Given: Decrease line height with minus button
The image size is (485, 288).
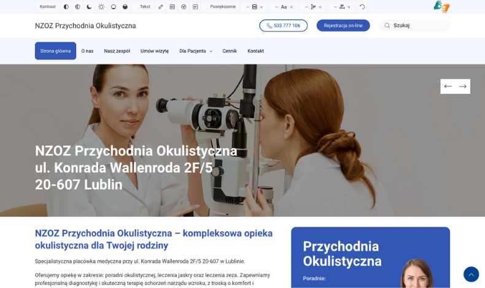Looking at the screenshot, I should (306, 7).
